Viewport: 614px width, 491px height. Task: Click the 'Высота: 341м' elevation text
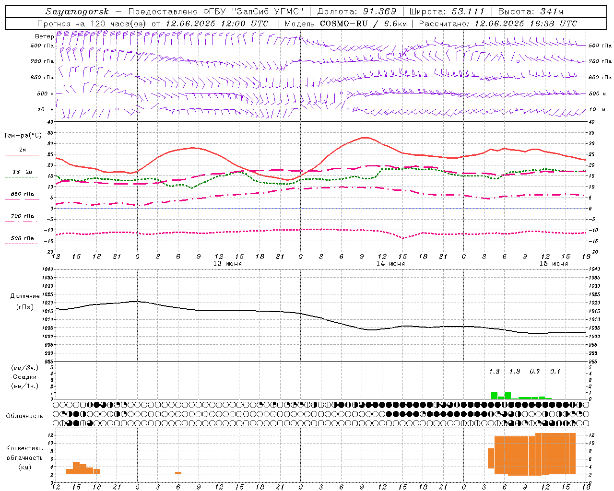tap(531, 12)
